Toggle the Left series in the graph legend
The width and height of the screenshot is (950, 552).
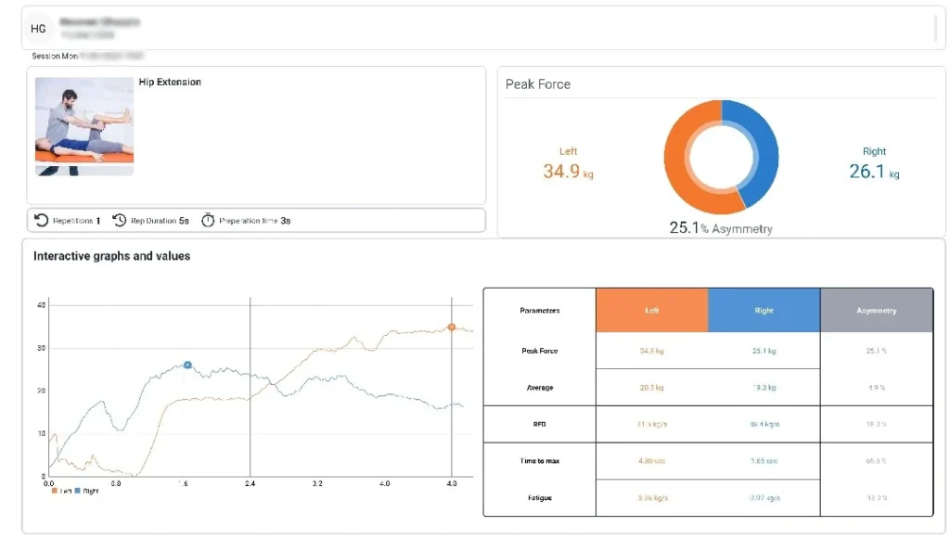(x=59, y=491)
